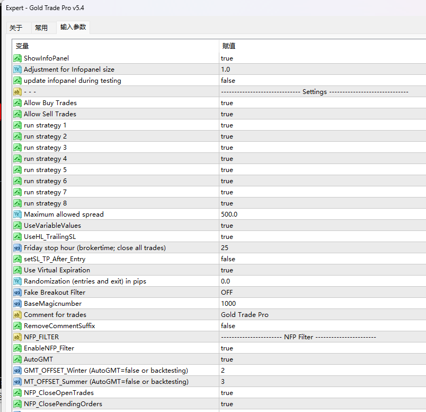Click the run strategy 3 icon
The image size is (426, 412).
17,148
